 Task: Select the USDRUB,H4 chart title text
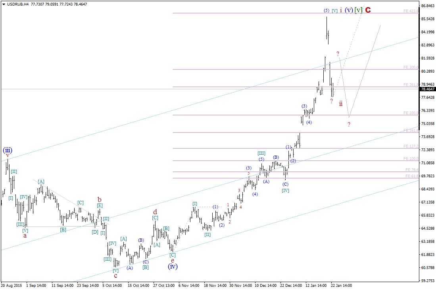pyautogui.click(x=18, y=4)
